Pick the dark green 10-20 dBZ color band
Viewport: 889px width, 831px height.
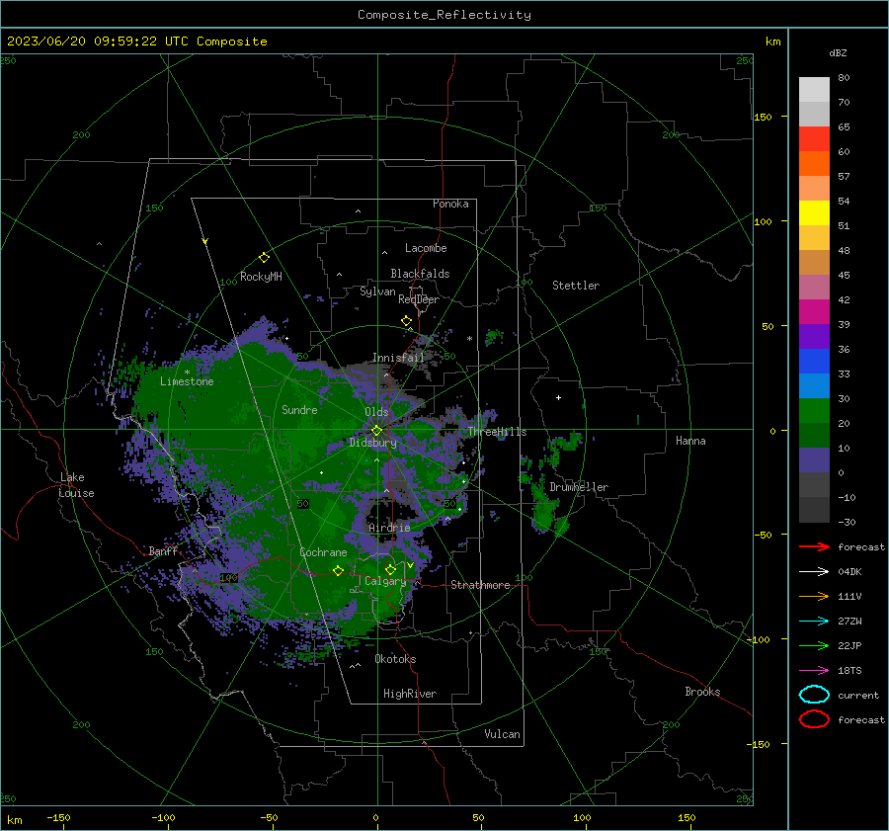pos(814,435)
